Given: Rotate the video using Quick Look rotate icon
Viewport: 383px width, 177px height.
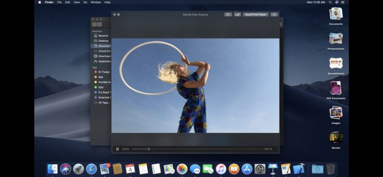Looking at the screenshot, I should pos(228,14).
